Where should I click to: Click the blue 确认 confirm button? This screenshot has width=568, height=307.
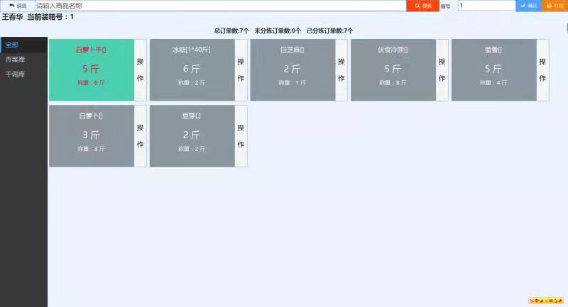coord(528,6)
